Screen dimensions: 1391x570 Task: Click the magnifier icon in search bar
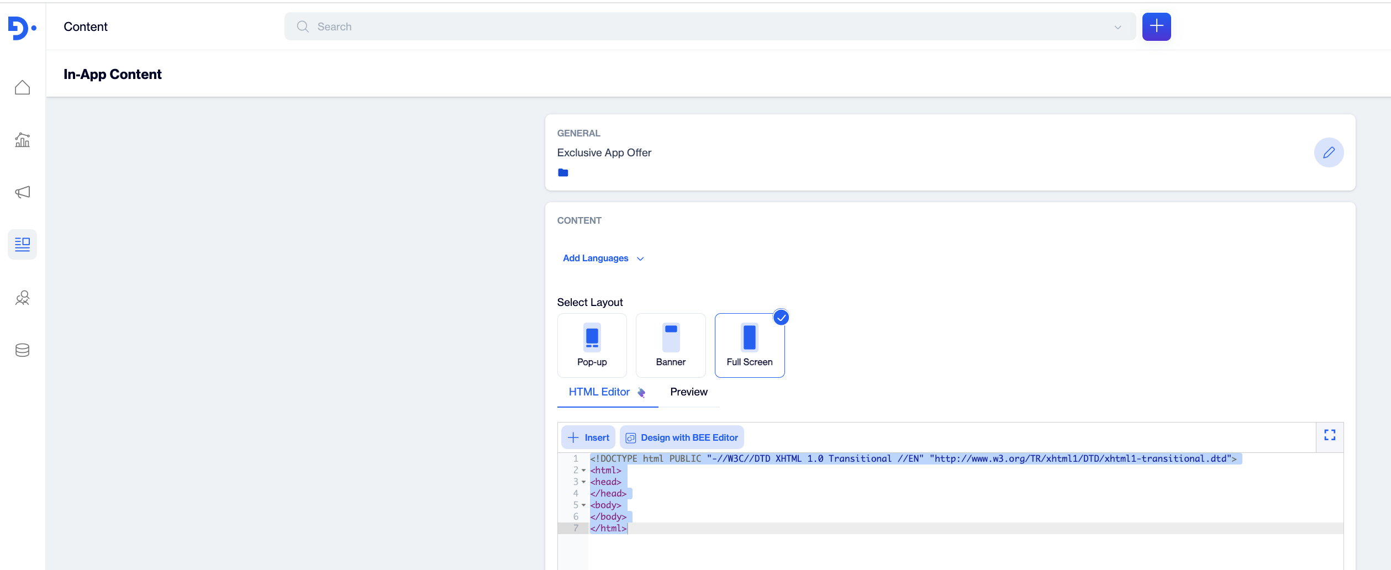click(303, 27)
